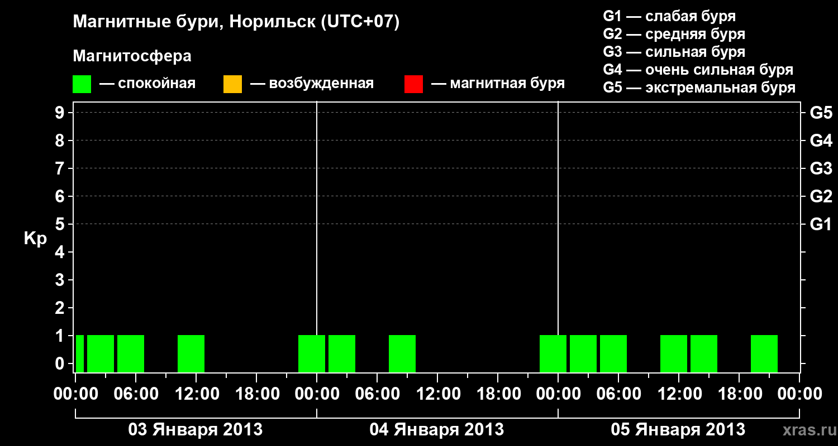
Task: Click the '— возбужденная' legend label
Action: click(312, 84)
